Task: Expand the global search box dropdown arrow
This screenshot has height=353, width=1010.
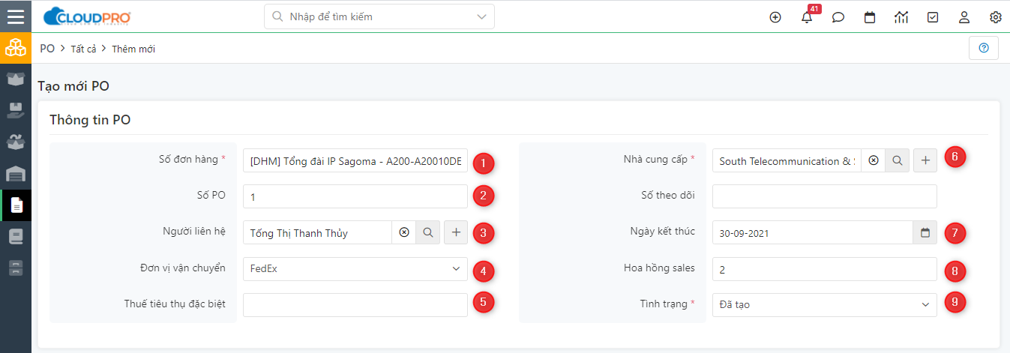Action: (x=481, y=16)
